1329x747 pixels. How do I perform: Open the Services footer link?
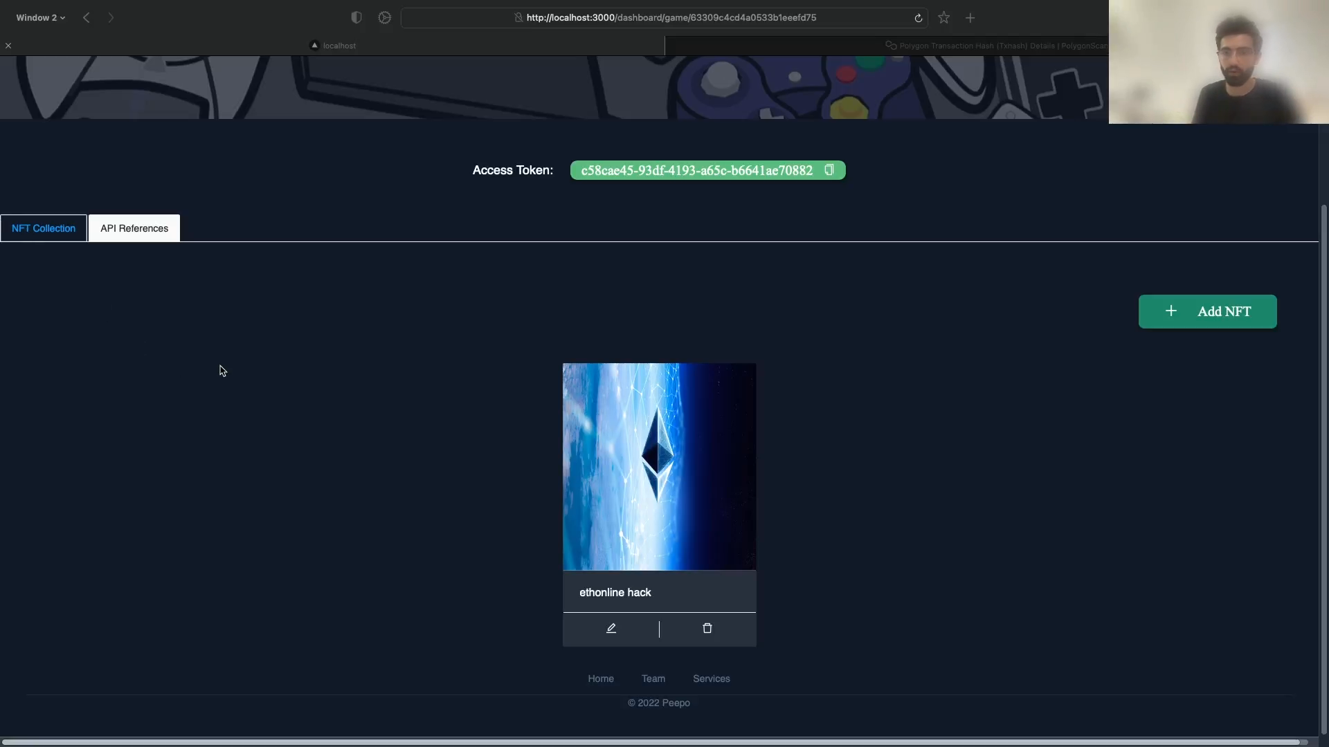(712, 679)
